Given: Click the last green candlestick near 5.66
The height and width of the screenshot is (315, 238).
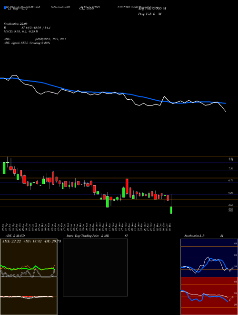Looking at the screenshot, I should click(x=171, y=210).
